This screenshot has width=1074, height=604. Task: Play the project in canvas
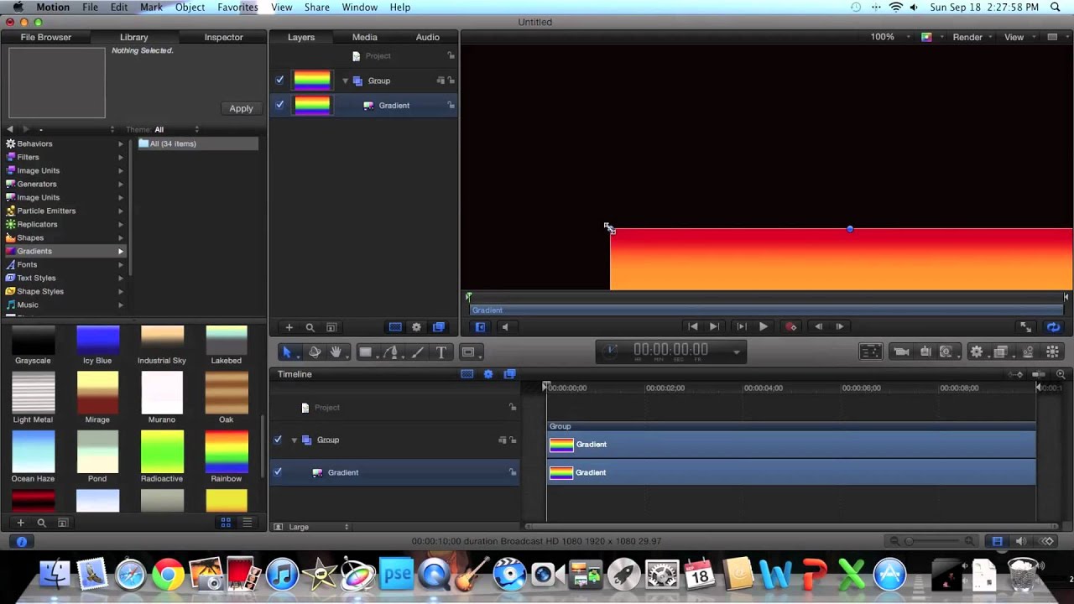pos(763,326)
